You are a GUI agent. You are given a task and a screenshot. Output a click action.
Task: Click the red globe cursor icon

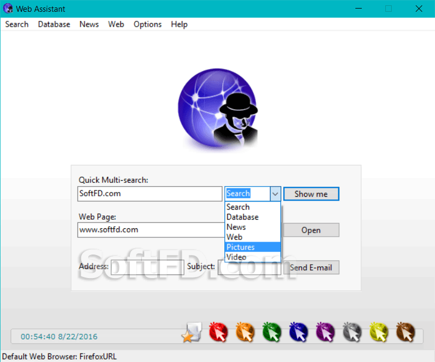click(219, 332)
